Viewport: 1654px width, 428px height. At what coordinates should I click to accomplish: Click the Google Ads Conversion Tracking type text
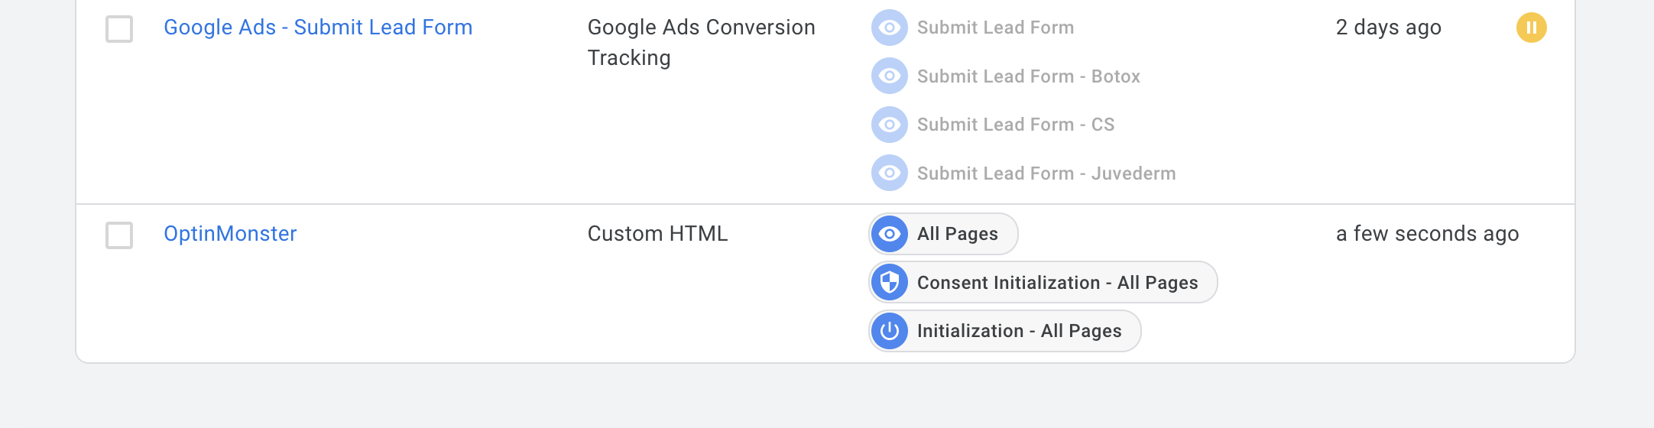coord(701,43)
